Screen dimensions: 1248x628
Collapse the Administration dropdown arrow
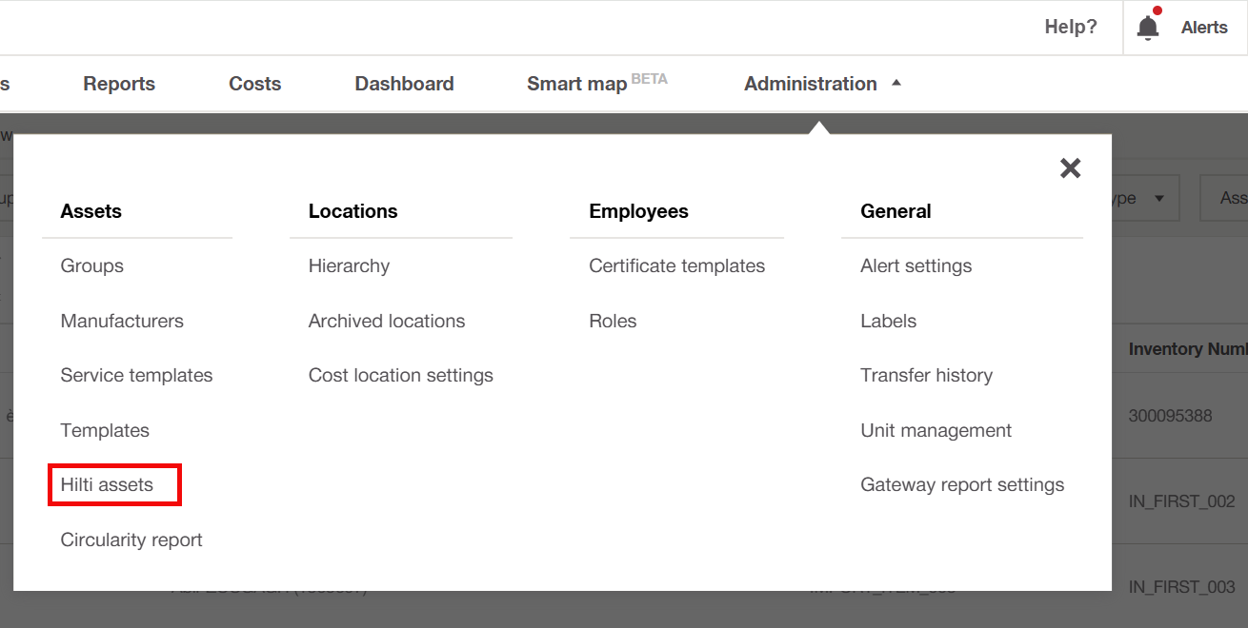click(x=896, y=84)
